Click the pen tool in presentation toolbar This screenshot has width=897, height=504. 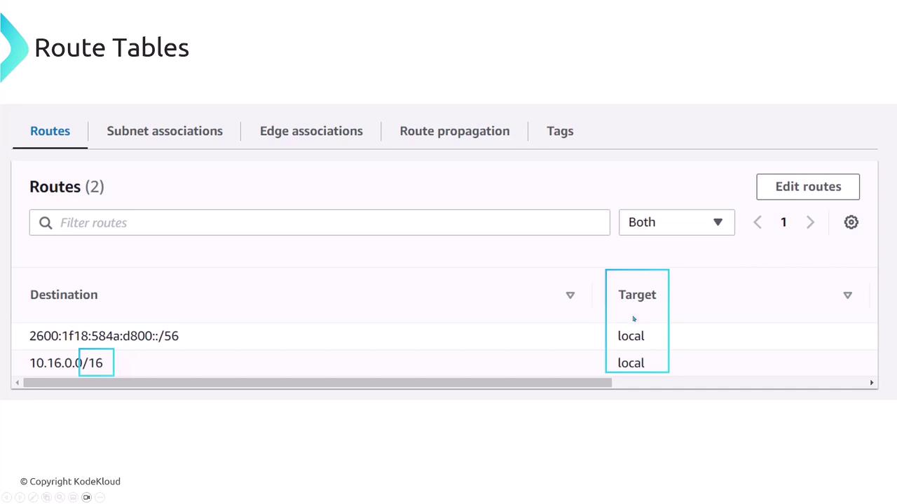click(33, 497)
